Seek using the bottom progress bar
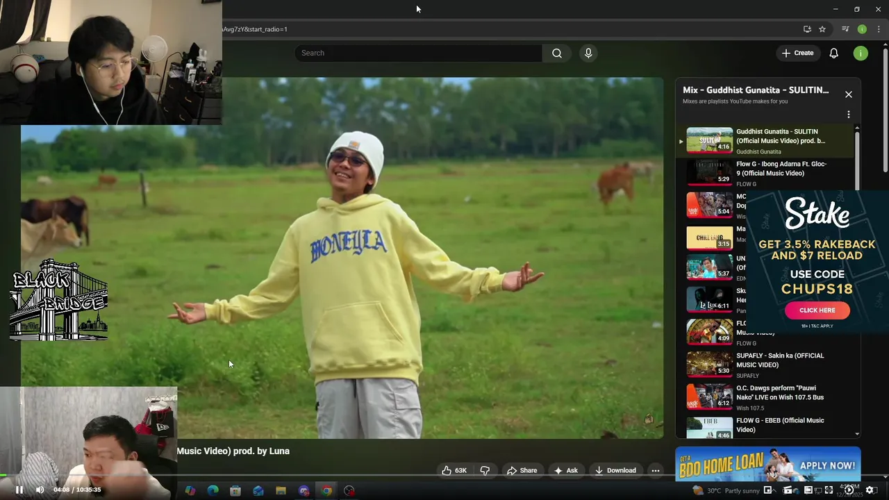Image resolution: width=889 pixels, height=500 pixels. pyautogui.click(x=444, y=476)
